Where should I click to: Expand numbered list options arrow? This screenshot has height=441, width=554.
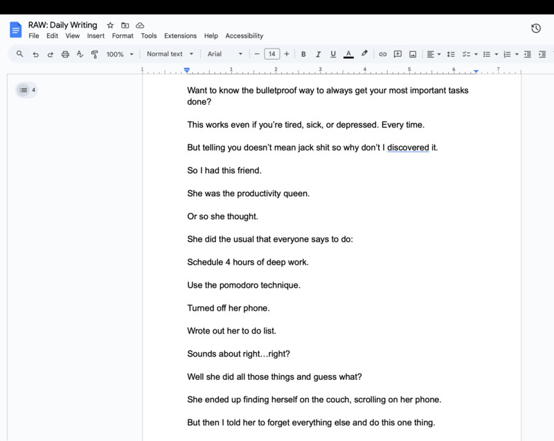point(517,55)
